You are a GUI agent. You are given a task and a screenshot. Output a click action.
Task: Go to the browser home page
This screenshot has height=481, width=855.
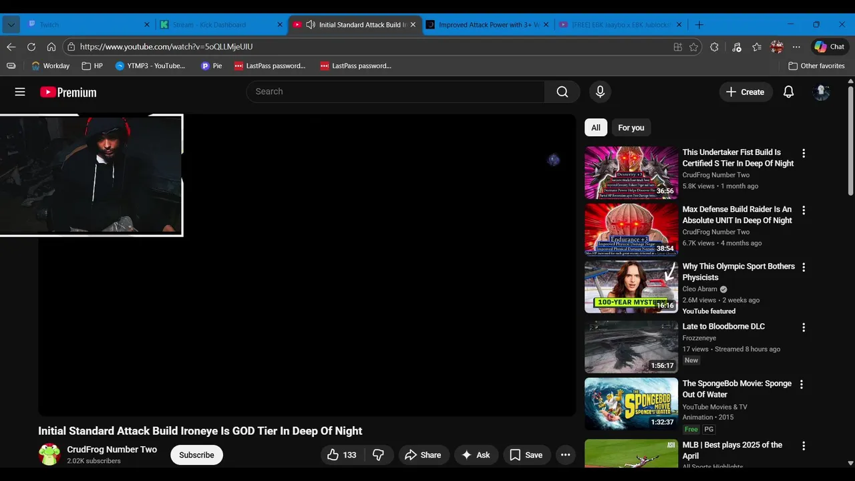(x=51, y=47)
